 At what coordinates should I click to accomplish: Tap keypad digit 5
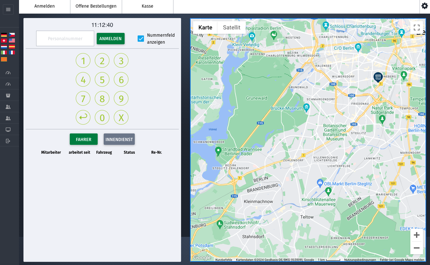coord(102,79)
